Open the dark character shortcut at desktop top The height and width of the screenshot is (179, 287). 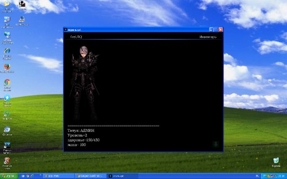click(22, 5)
